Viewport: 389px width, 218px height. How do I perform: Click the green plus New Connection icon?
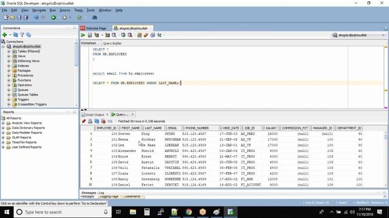point(4,35)
